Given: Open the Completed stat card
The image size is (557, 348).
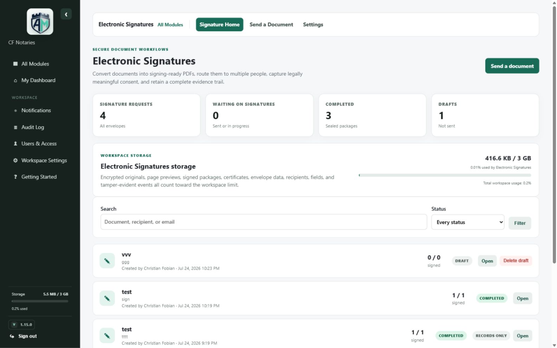Looking at the screenshot, I should (x=373, y=115).
